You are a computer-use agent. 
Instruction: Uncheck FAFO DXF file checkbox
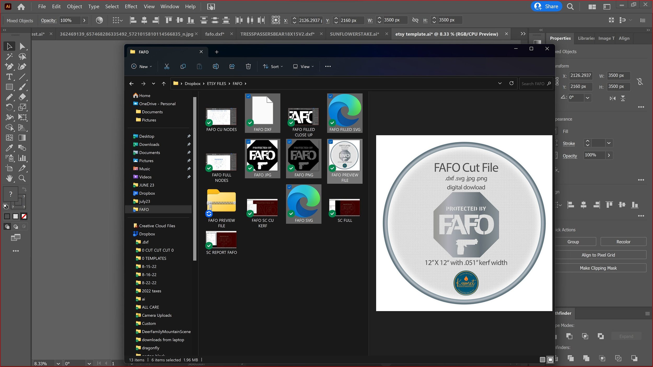(x=248, y=96)
